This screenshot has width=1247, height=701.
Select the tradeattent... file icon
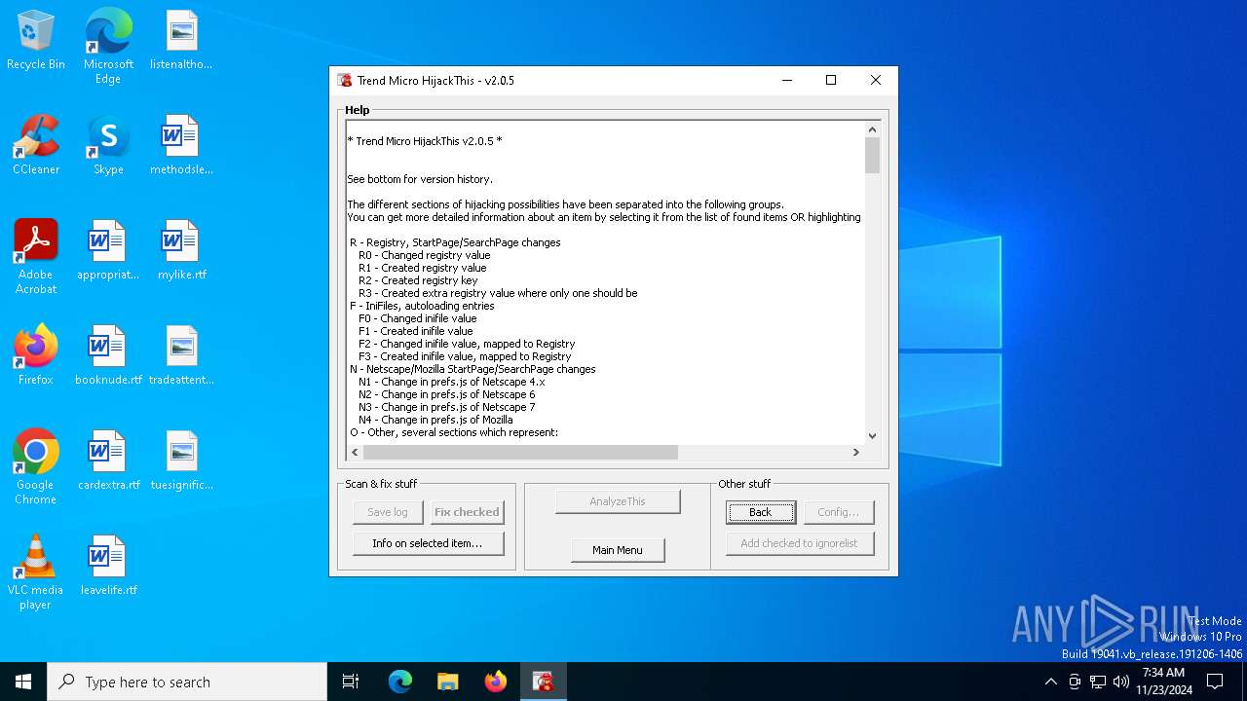pyautogui.click(x=181, y=356)
